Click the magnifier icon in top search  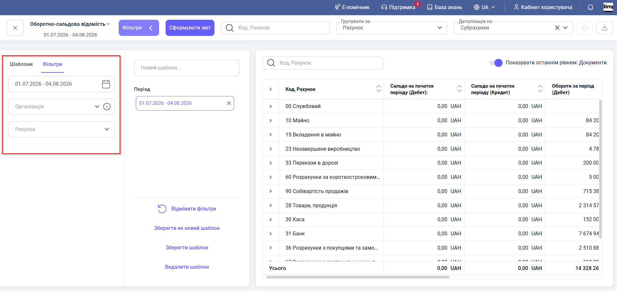(x=230, y=28)
